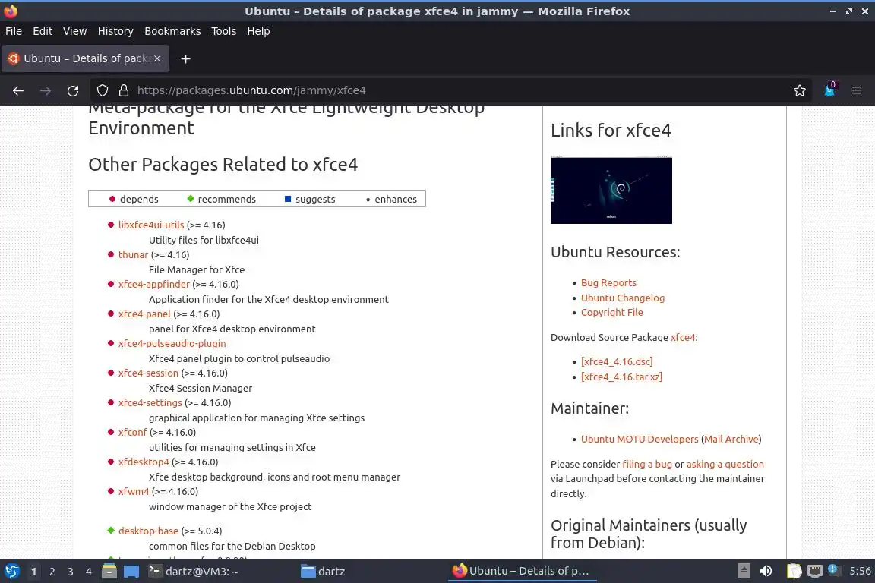Open the xfce4-pulseaudio-plugin link

(172, 343)
